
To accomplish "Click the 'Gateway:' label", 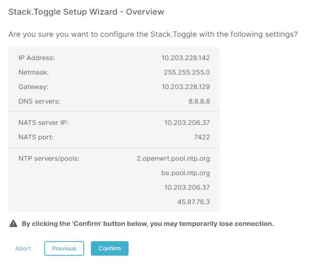I will [x=34, y=87].
